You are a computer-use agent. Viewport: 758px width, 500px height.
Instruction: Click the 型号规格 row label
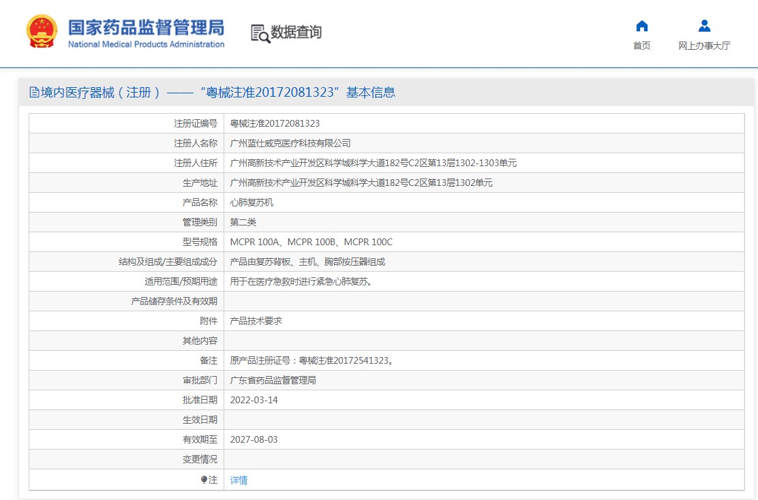pos(200,242)
